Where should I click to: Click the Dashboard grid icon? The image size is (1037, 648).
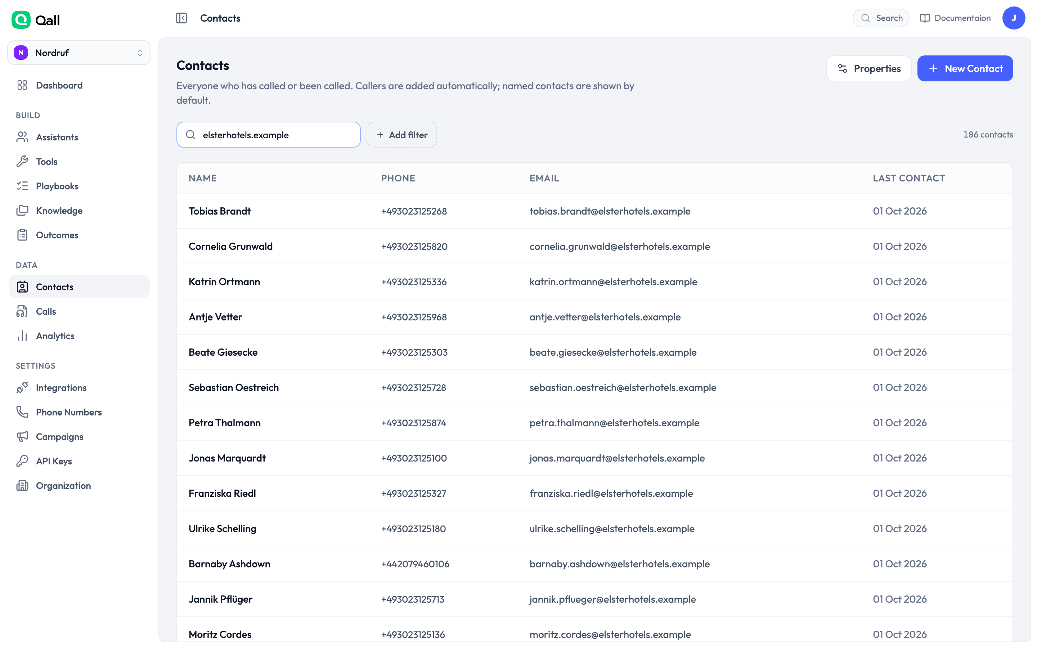click(x=22, y=85)
